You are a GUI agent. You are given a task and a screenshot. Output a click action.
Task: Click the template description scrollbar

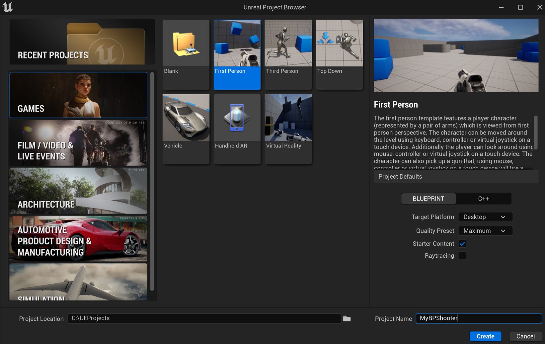point(535,132)
